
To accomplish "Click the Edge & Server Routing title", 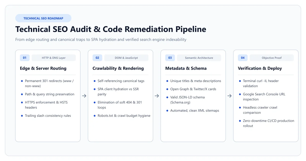I will (x=43, y=68).
